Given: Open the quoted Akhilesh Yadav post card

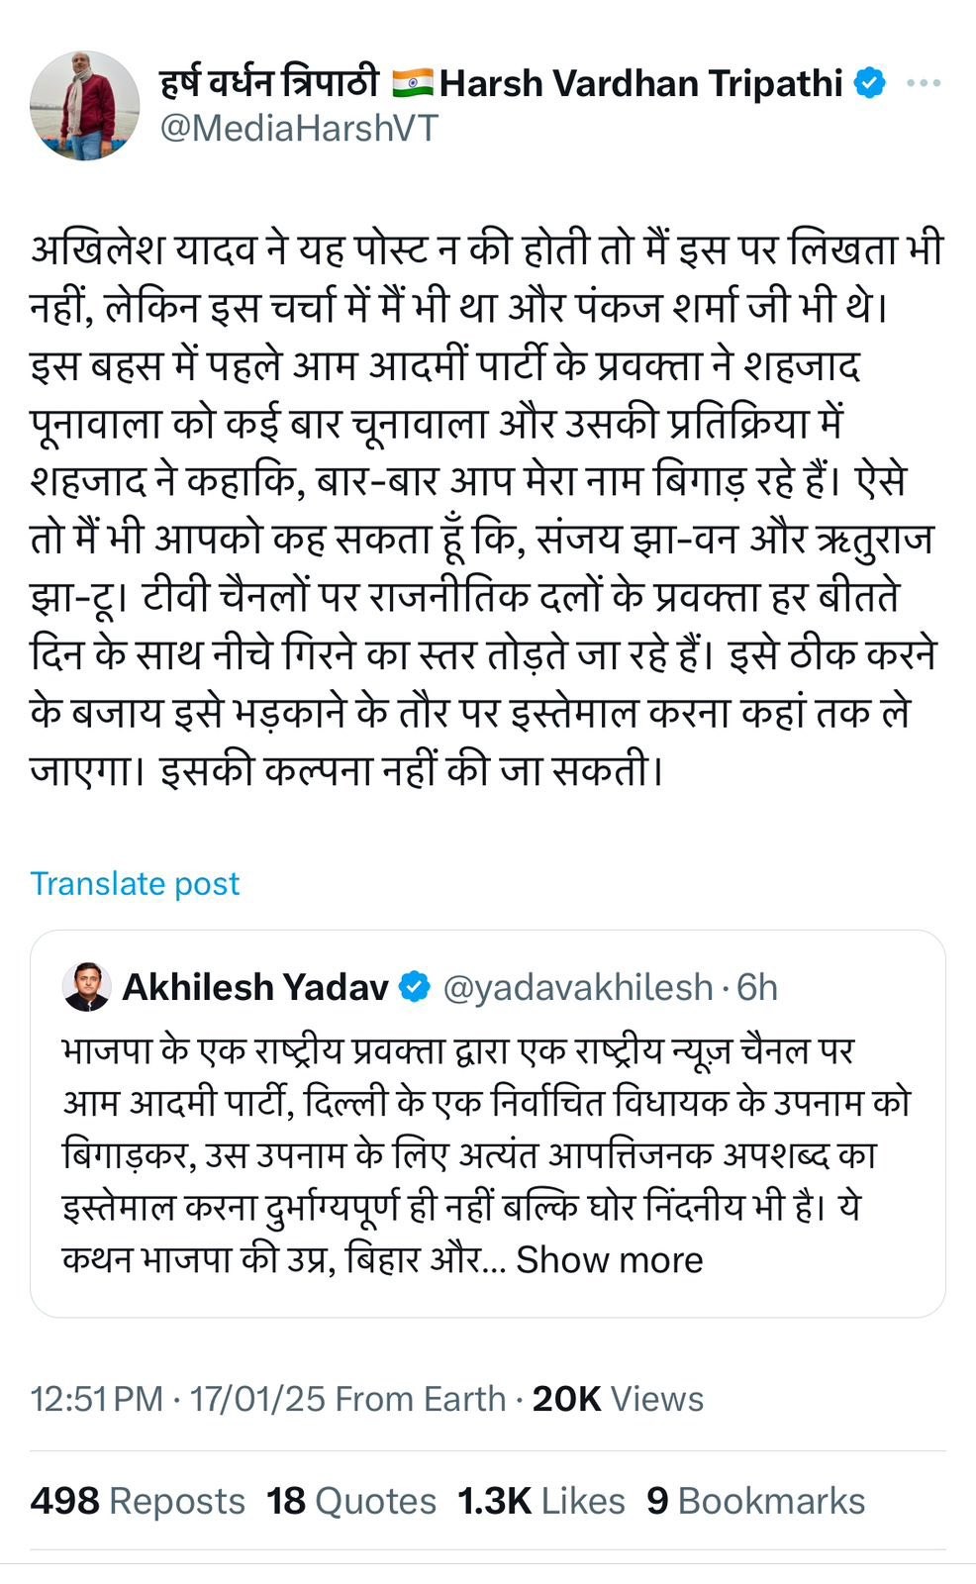Looking at the screenshot, I should pyautogui.click(x=488, y=1124).
